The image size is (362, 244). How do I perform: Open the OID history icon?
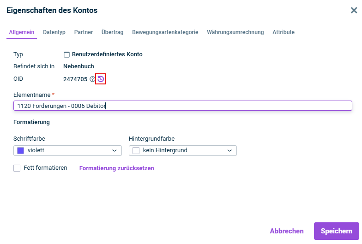pyautogui.click(x=101, y=79)
